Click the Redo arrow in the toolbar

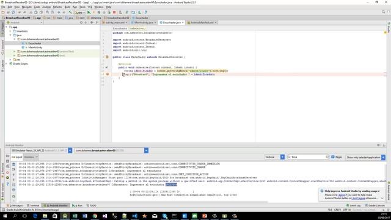pyautogui.click(x=24, y=12)
